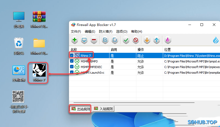Select the Rhino7.9 yellow folder icon
Image resolution: width=220 pixels, height=127 pixels.
point(39,46)
